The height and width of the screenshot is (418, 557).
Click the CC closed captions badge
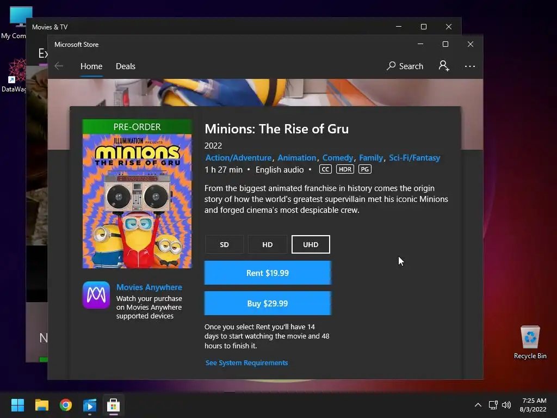[325, 169]
